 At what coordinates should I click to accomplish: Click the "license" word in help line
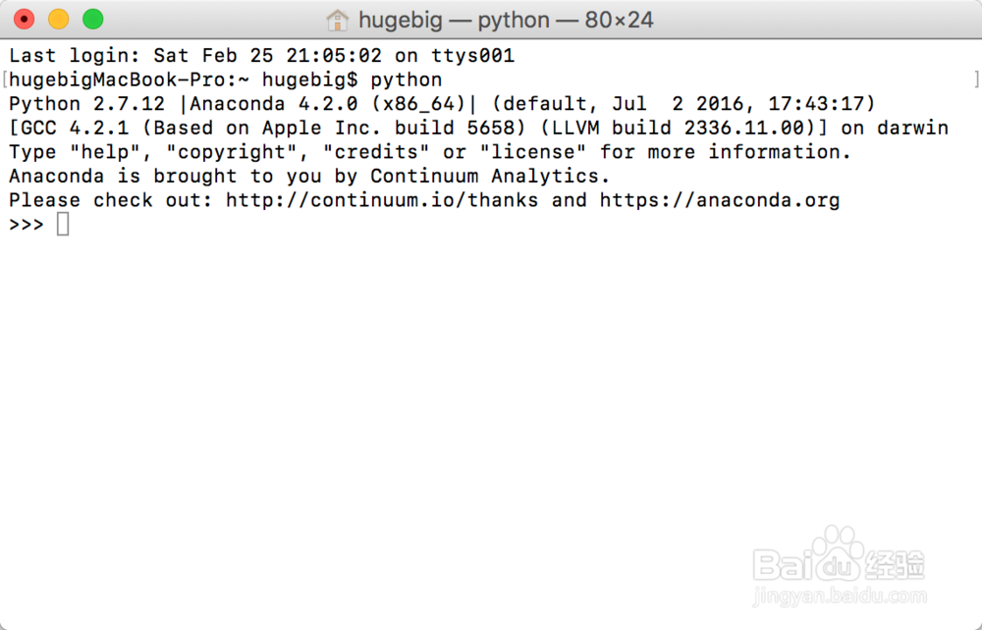(x=533, y=152)
